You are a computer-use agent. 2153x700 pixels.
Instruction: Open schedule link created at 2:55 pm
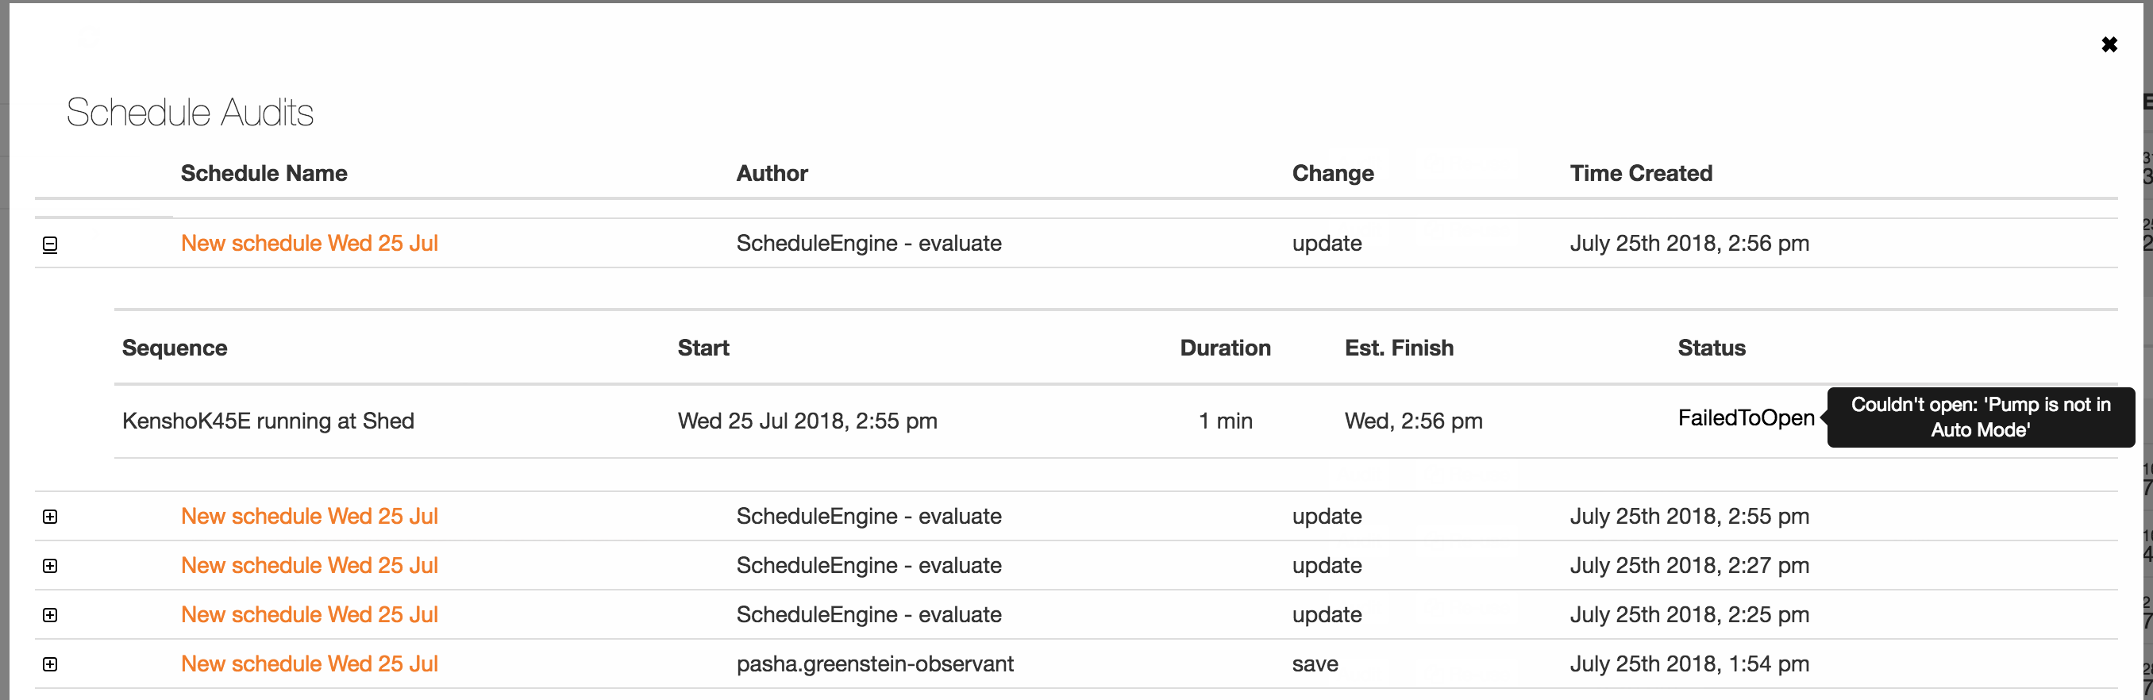point(310,516)
